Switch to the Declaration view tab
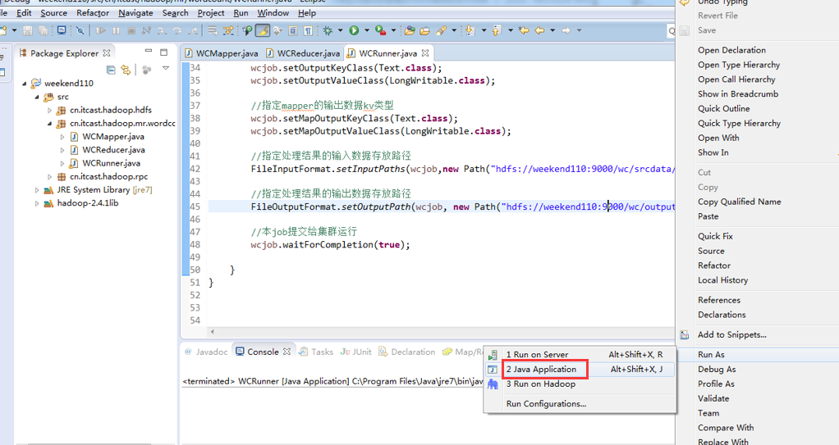 click(x=406, y=352)
